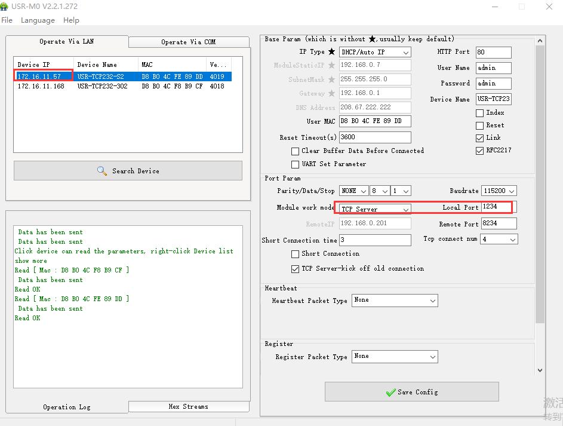Switch to Operate Via LAN tab

click(67, 41)
